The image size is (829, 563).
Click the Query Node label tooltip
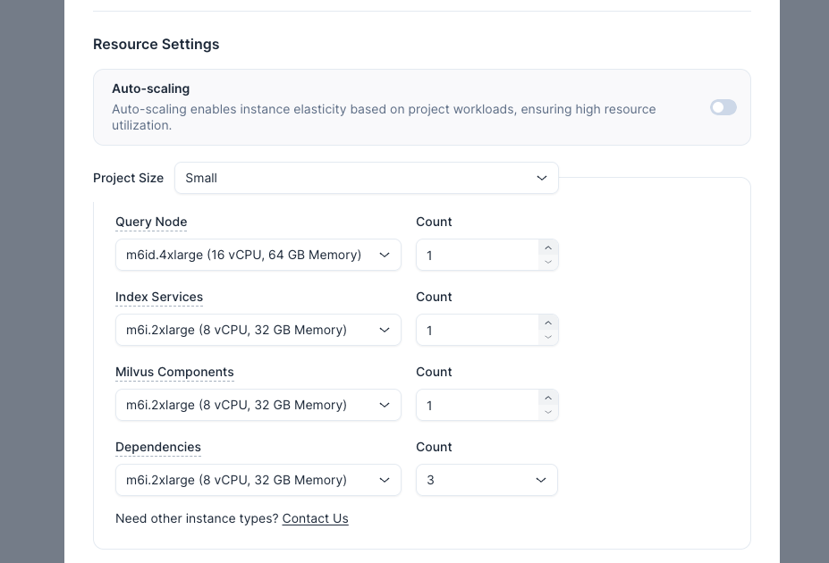click(151, 222)
